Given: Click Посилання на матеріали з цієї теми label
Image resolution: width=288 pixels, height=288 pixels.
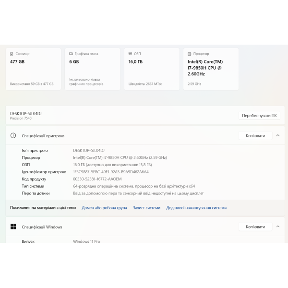Looking at the screenshot, I should pyautogui.click(x=43, y=208).
